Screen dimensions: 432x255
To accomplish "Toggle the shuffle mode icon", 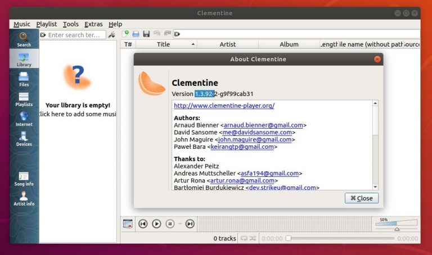I will click(253, 238).
